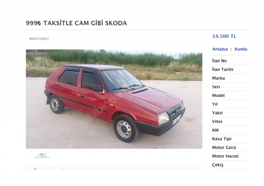
Task: Click the Marka specification label
Action: (x=218, y=78)
